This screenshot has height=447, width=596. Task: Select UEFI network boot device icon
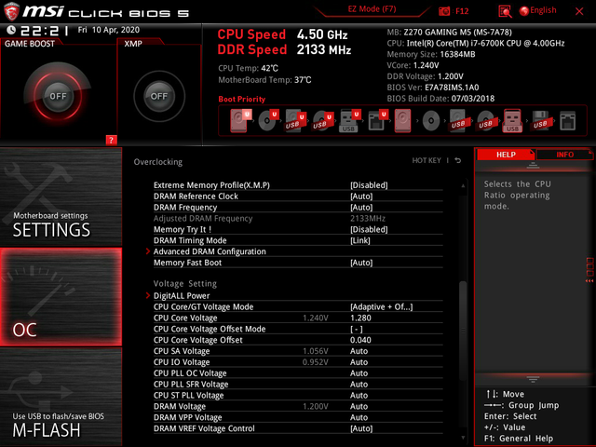pos(377,120)
